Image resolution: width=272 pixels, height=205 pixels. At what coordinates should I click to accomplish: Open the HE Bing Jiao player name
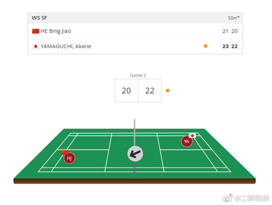point(56,31)
